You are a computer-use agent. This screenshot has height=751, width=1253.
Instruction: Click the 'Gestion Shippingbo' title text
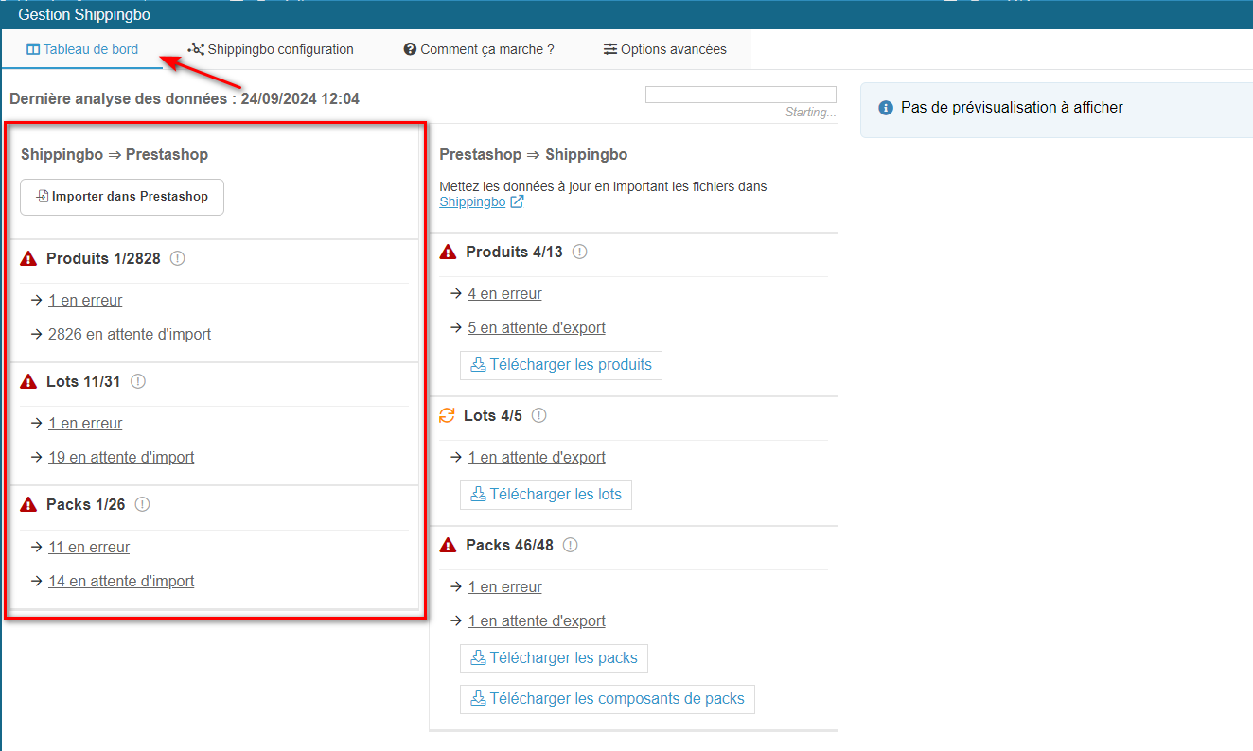[x=84, y=15]
